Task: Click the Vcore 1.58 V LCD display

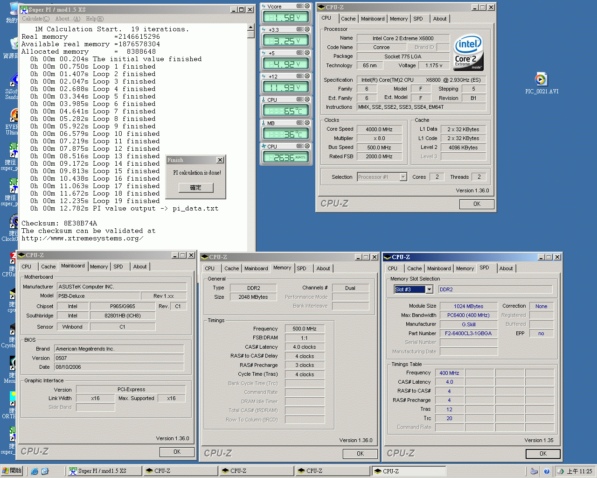Action: pos(286,17)
